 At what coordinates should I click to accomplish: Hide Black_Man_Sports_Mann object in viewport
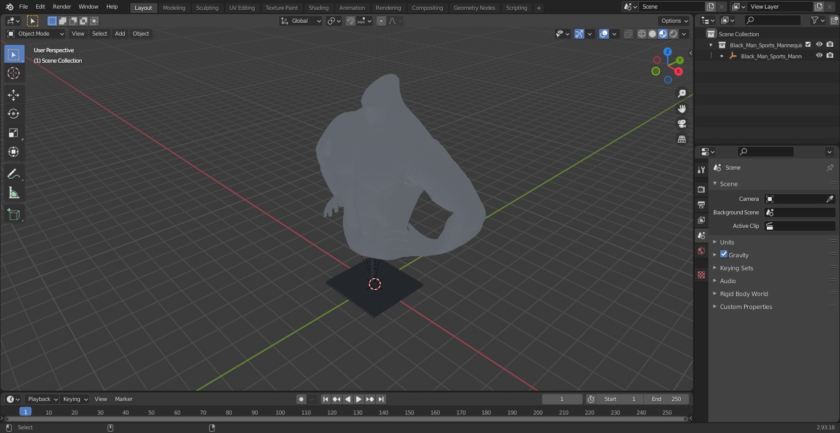(x=819, y=55)
